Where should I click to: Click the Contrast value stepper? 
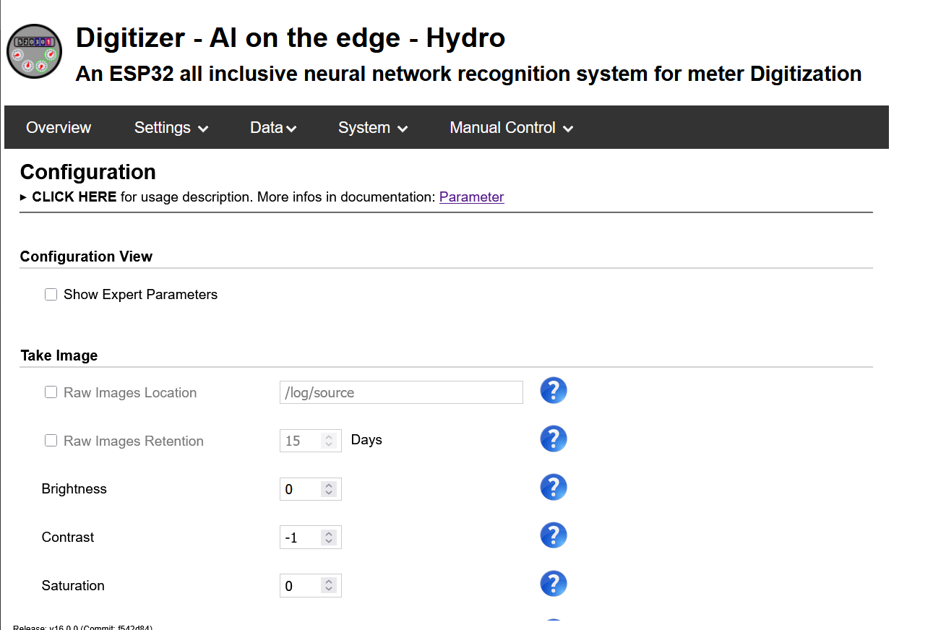(329, 538)
